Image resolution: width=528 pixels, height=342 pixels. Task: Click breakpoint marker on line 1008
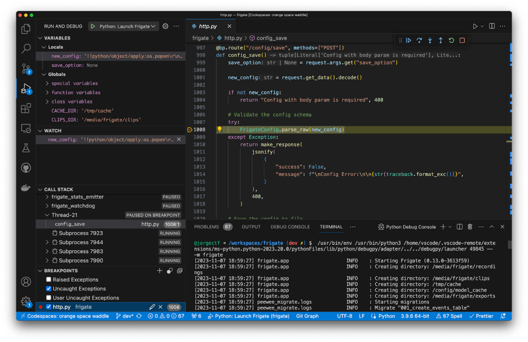coord(190,129)
